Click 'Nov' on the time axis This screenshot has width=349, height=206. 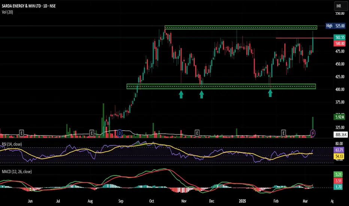pos(184,201)
